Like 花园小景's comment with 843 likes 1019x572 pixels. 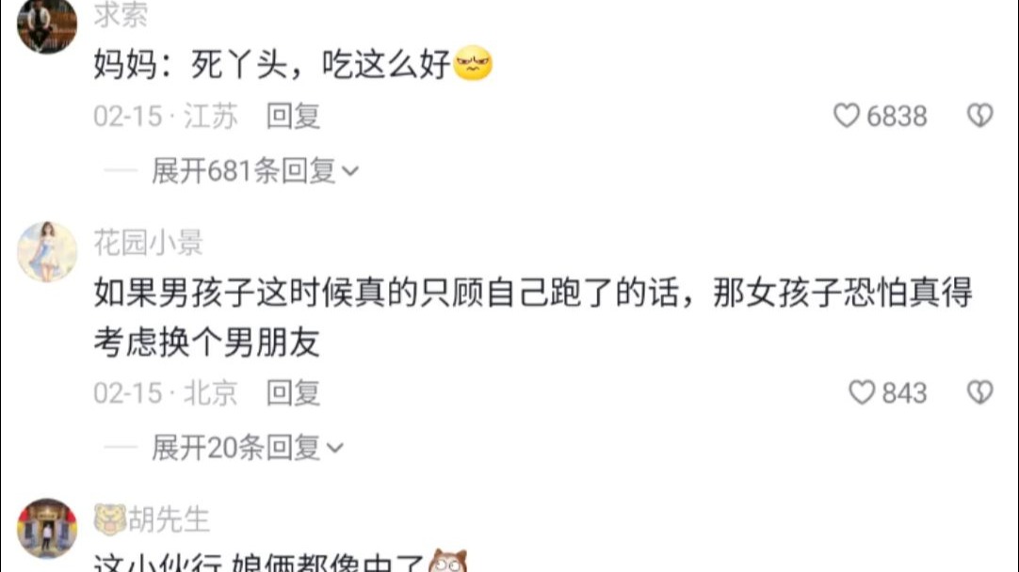[x=862, y=392]
